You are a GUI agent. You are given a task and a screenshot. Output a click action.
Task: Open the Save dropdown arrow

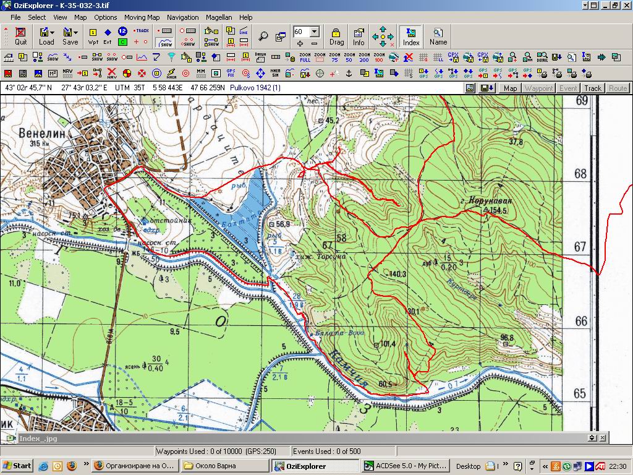(x=78, y=32)
